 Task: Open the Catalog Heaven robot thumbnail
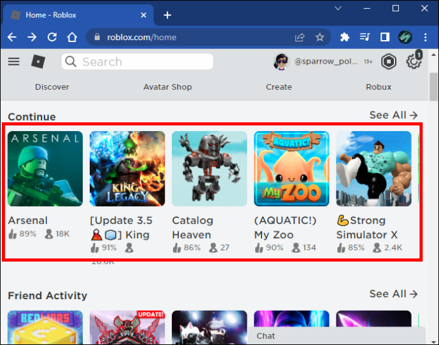(x=209, y=169)
